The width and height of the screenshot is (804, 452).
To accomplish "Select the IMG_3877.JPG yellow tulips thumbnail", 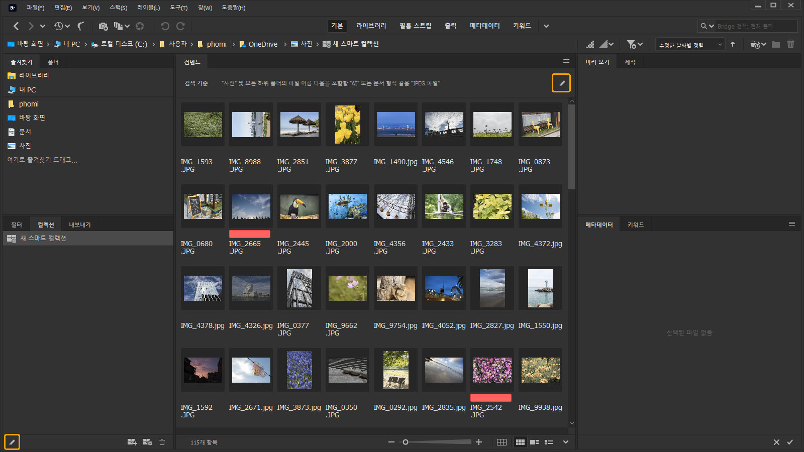I will click(x=348, y=125).
